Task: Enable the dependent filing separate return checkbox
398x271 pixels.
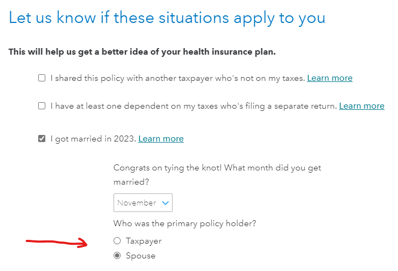Action: click(x=41, y=106)
